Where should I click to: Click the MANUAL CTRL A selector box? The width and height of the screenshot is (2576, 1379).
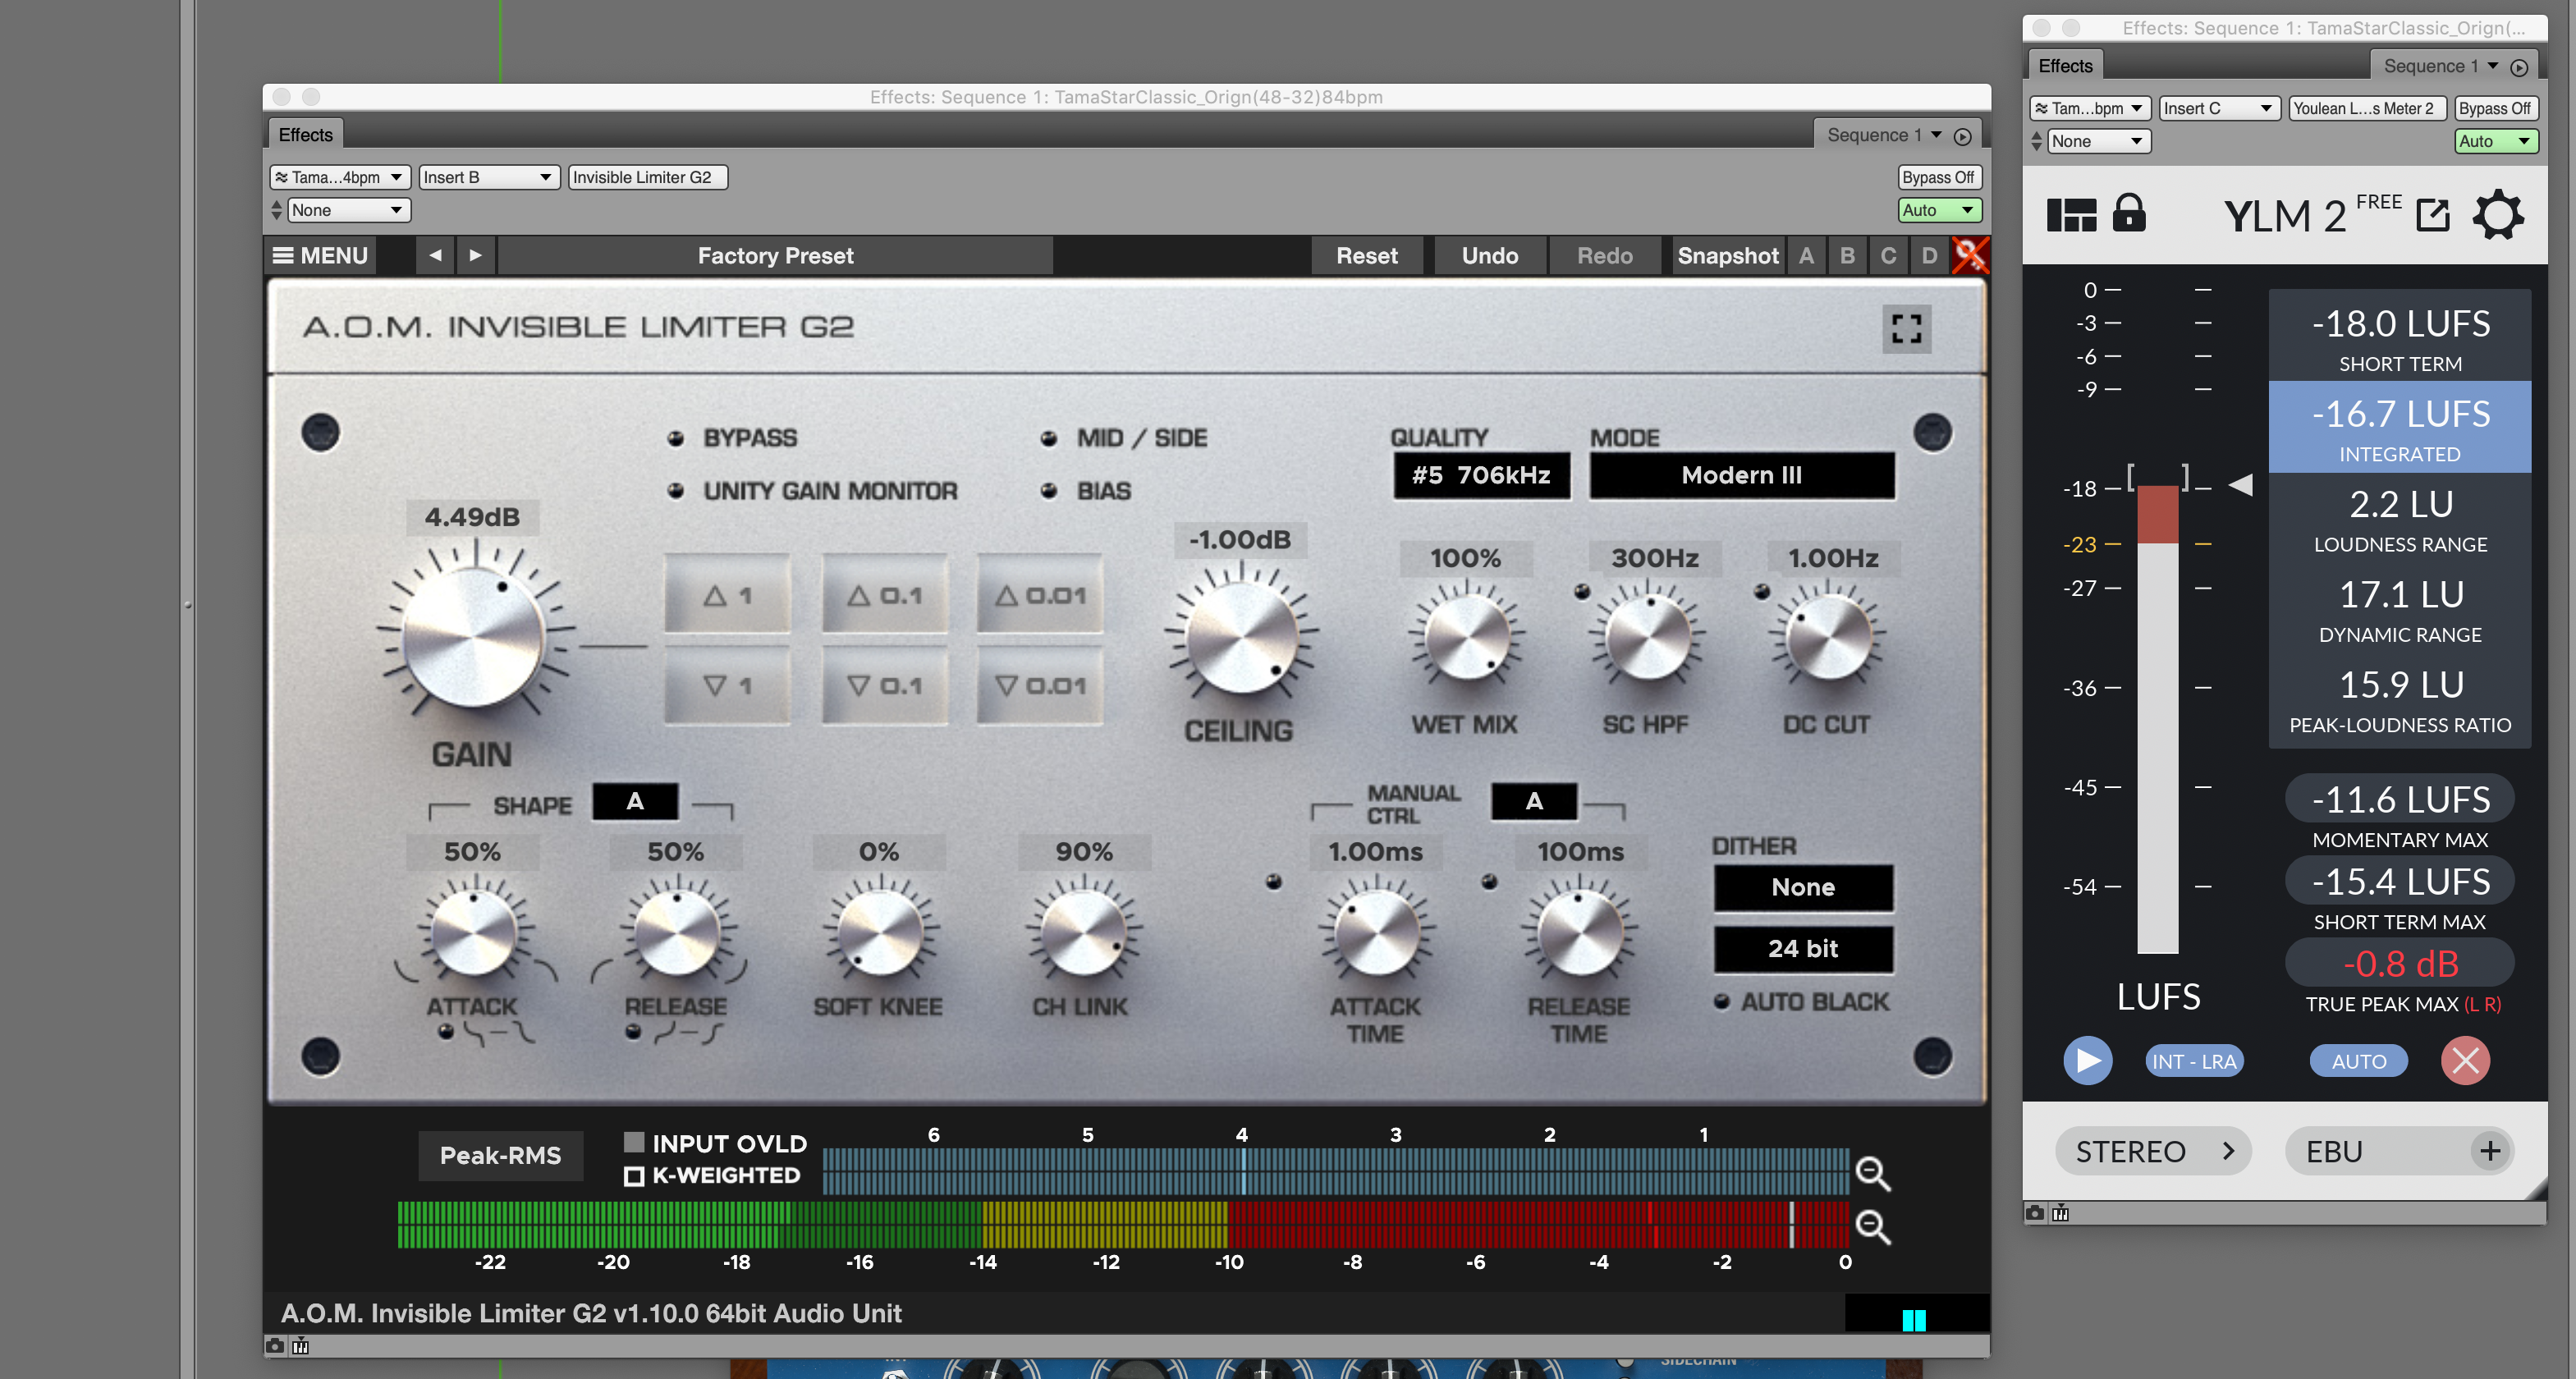point(1534,802)
